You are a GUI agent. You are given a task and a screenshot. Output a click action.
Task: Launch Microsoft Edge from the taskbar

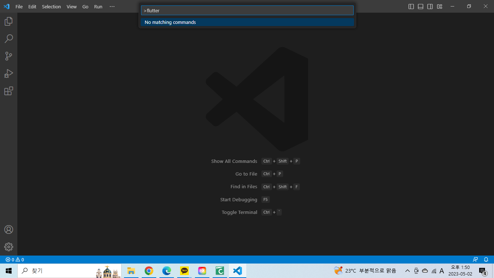[x=166, y=271]
